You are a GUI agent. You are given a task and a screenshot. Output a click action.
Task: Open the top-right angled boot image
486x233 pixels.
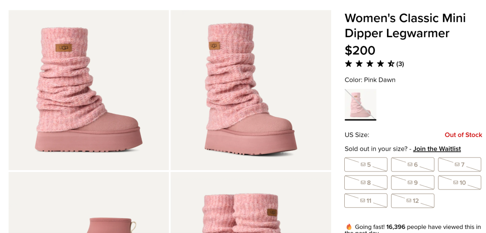(251, 90)
